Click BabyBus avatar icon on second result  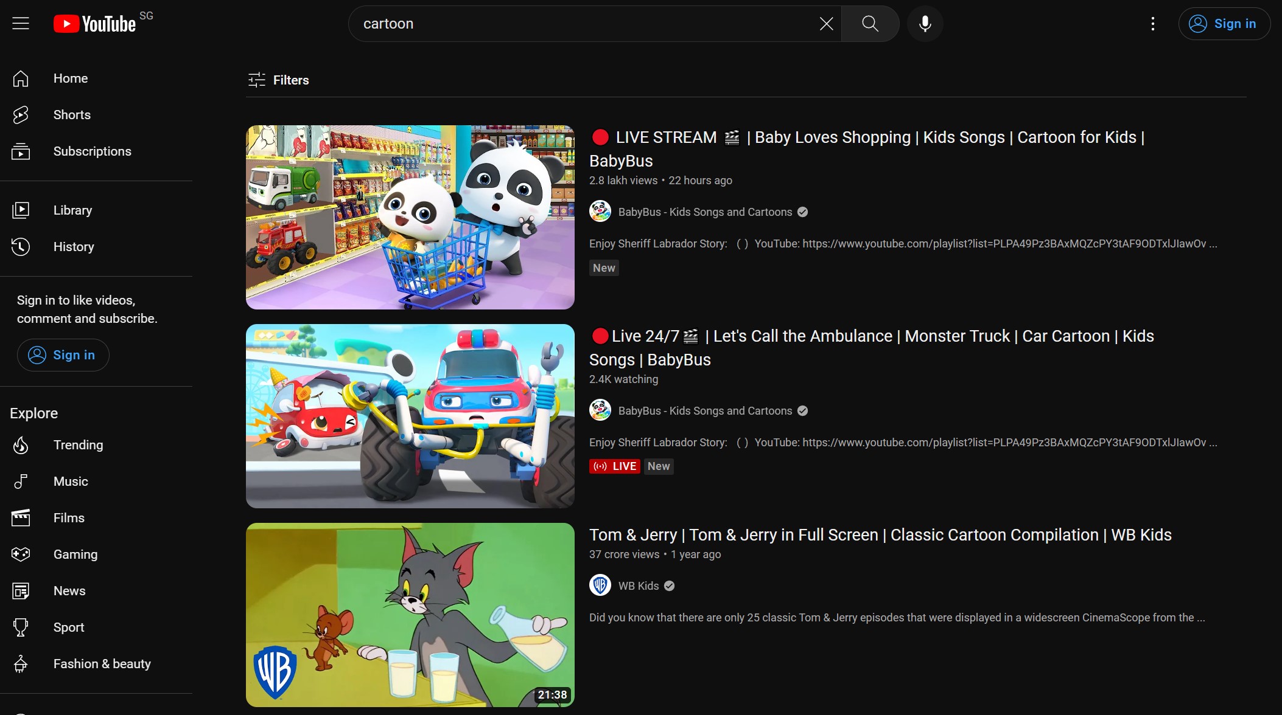[x=600, y=410]
